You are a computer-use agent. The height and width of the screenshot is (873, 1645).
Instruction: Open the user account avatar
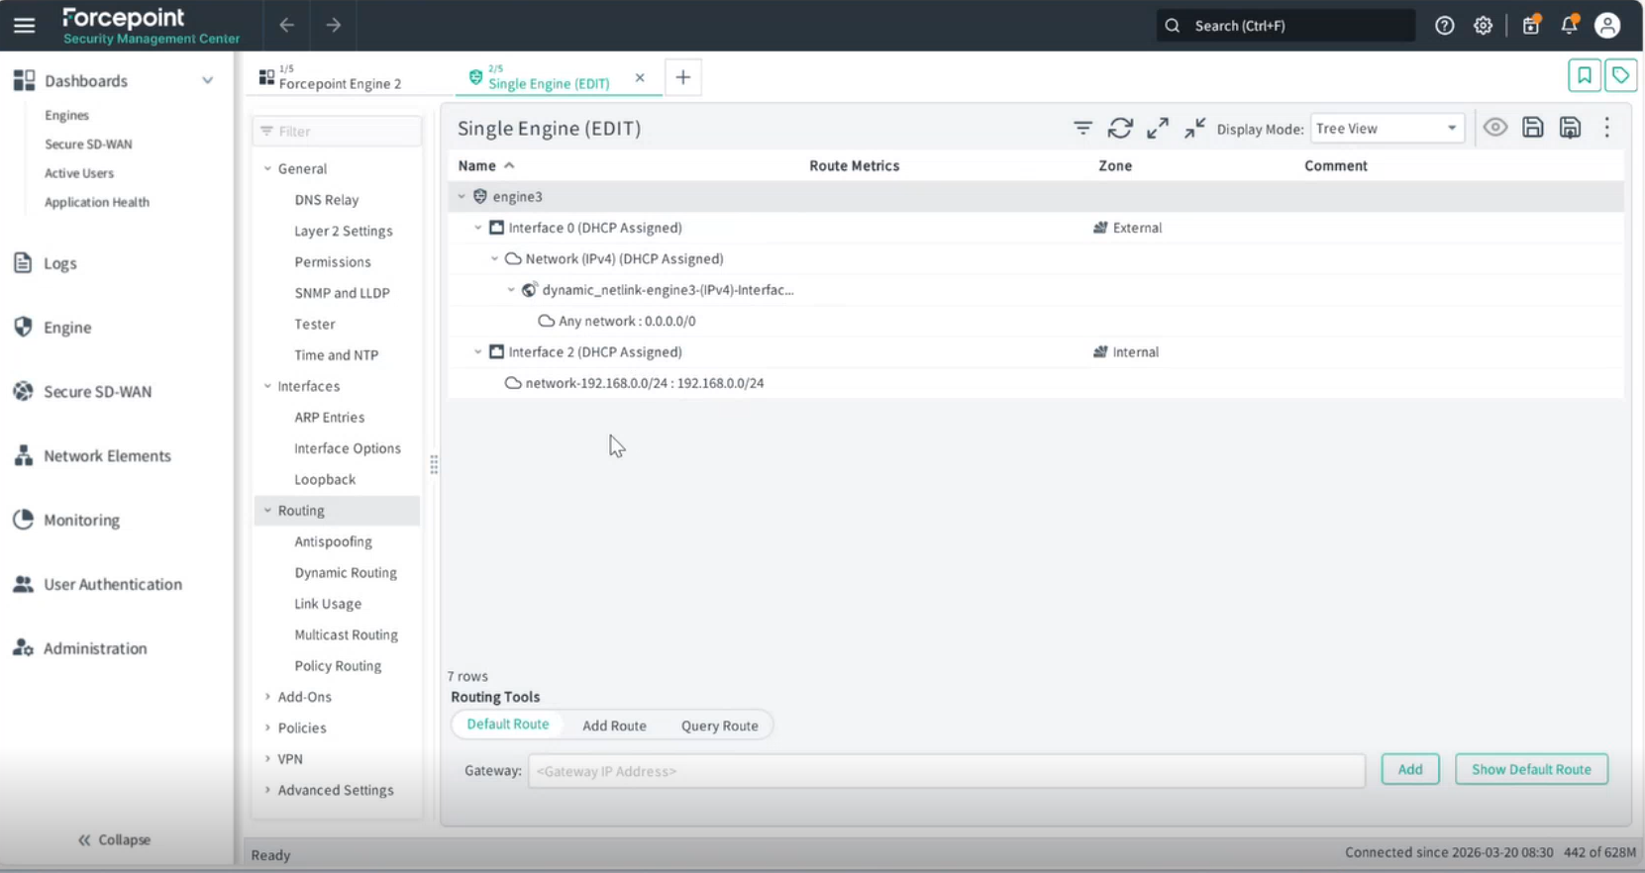click(x=1607, y=26)
